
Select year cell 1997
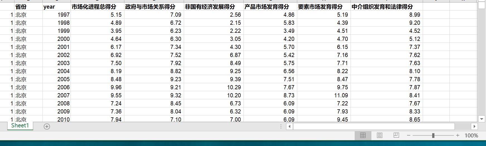[57, 15]
